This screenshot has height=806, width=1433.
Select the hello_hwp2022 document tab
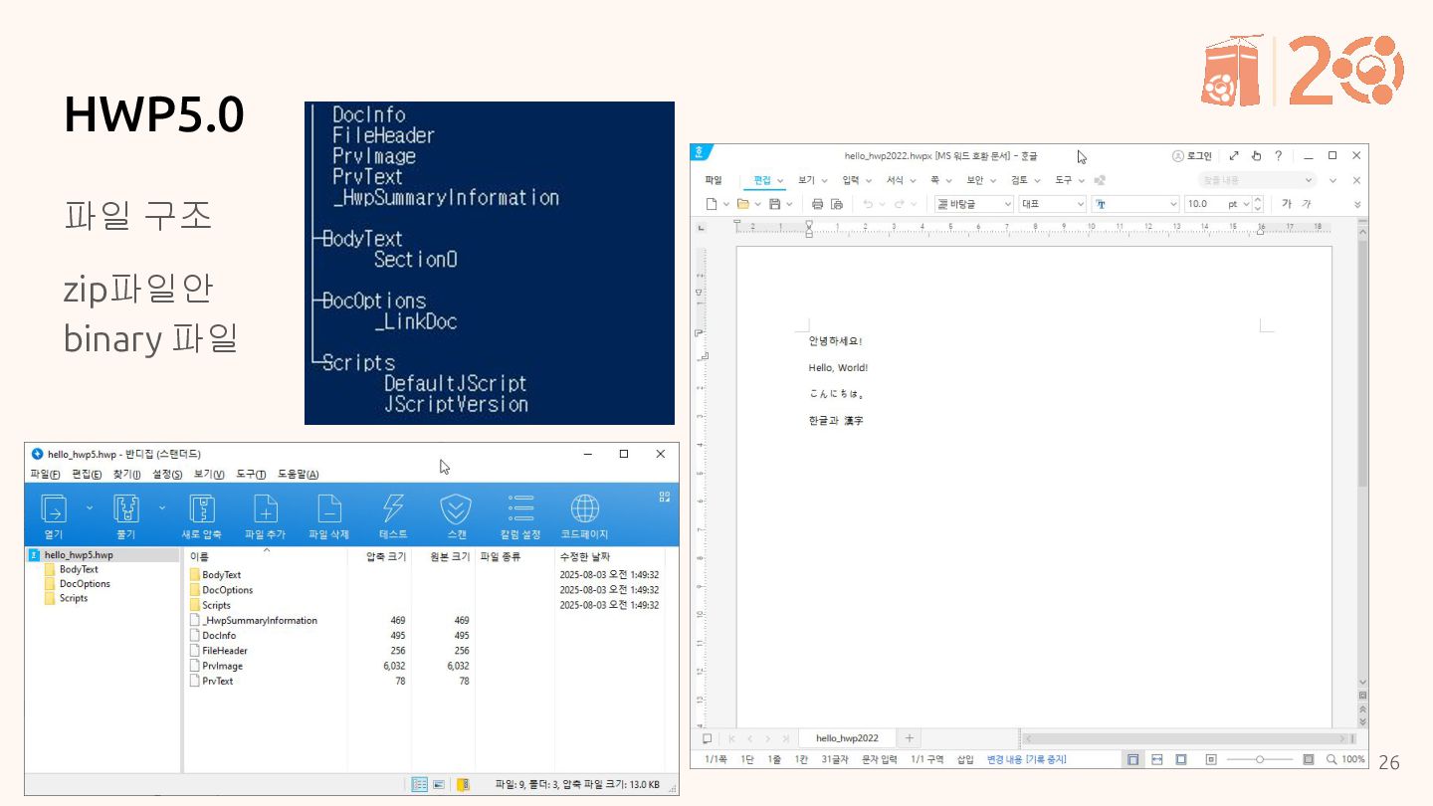click(847, 738)
